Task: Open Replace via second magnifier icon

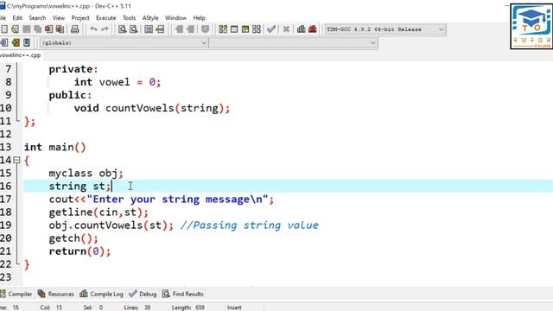Action: click(x=134, y=29)
